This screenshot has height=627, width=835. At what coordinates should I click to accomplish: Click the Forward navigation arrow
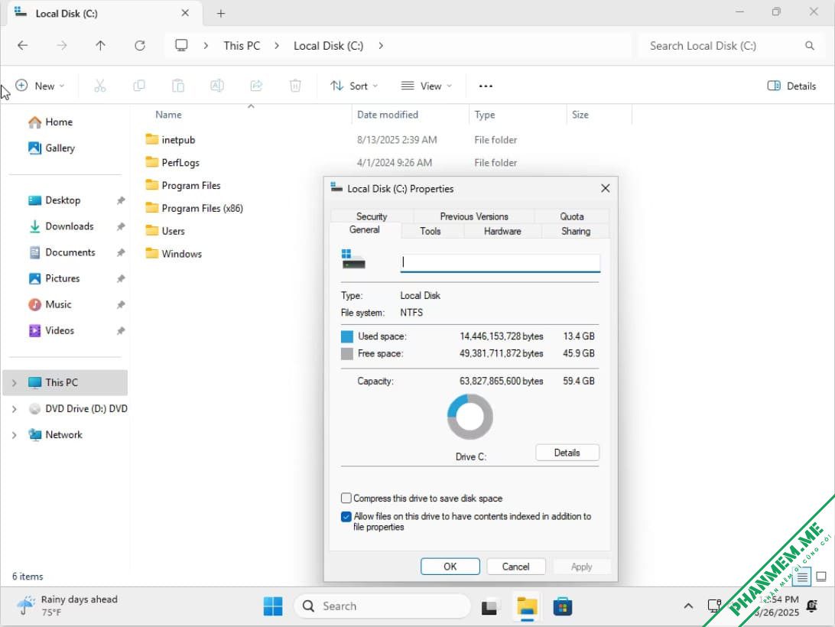pyautogui.click(x=62, y=46)
